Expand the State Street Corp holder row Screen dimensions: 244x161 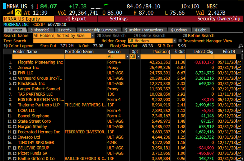pos(15,121)
